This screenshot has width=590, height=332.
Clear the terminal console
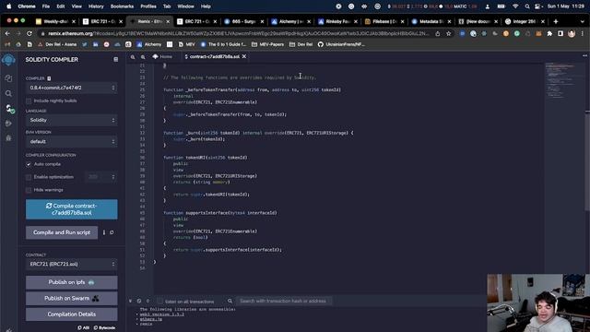tap(139, 301)
